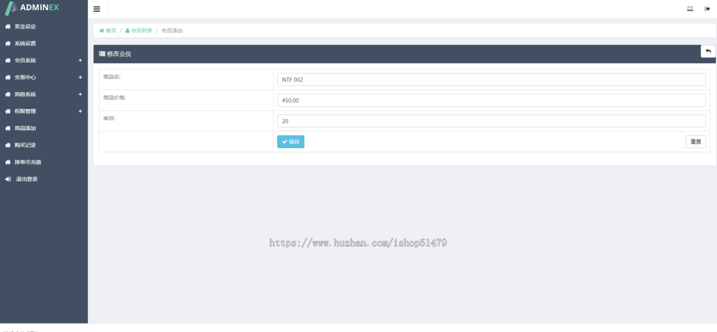Focus the 库存 field showing 20
Screen dimensions: 717x332
point(491,121)
